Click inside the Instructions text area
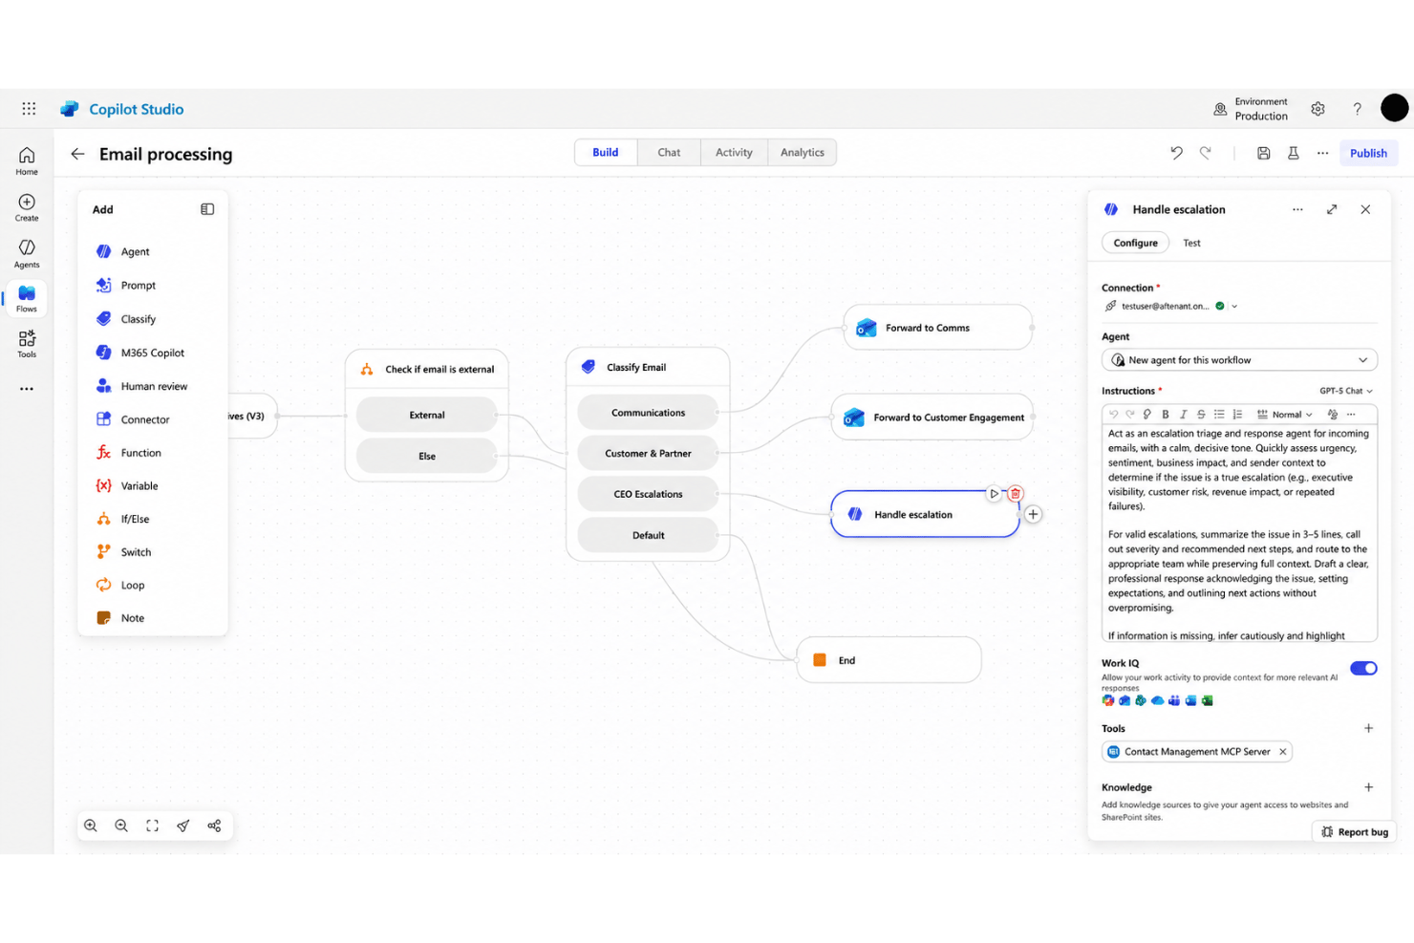The width and height of the screenshot is (1414, 943). 1239,533
